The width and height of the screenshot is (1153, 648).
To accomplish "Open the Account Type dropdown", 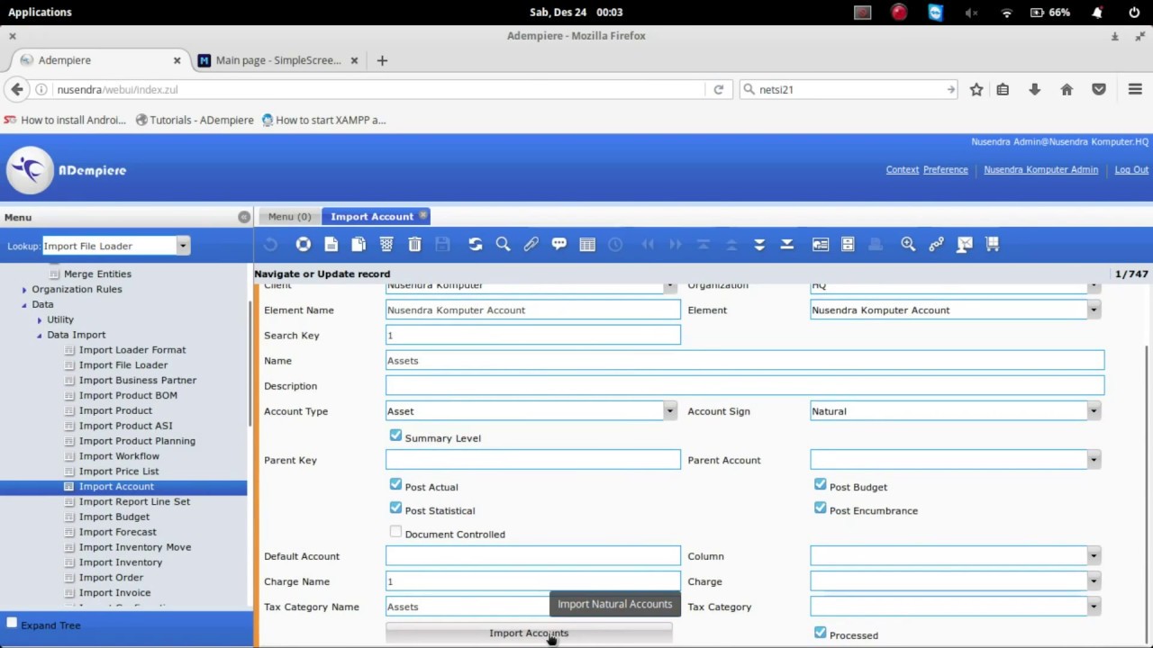I will pyautogui.click(x=669, y=411).
